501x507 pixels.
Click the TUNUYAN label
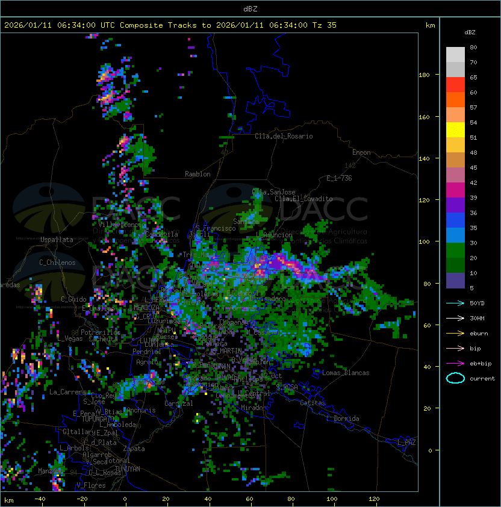(128, 469)
